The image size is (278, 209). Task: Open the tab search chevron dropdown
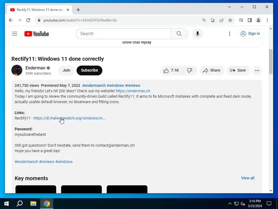[x=229, y=7]
